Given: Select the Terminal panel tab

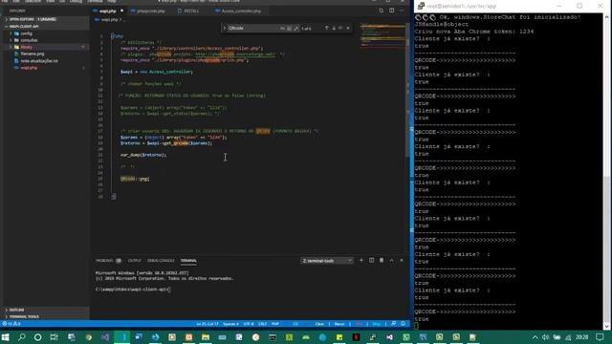Looking at the screenshot, I should tap(188, 261).
